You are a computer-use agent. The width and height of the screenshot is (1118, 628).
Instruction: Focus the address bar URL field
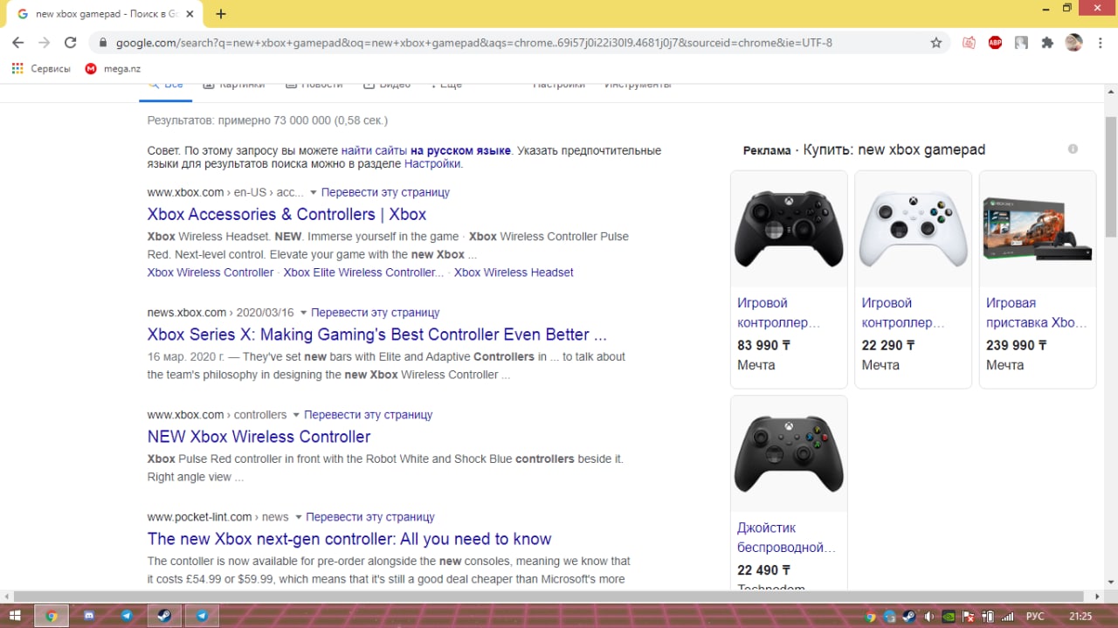pyautogui.click(x=518, y=43)
